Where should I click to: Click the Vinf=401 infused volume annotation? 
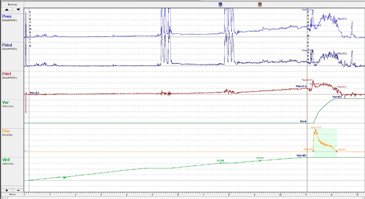click(x=302, y=156)
